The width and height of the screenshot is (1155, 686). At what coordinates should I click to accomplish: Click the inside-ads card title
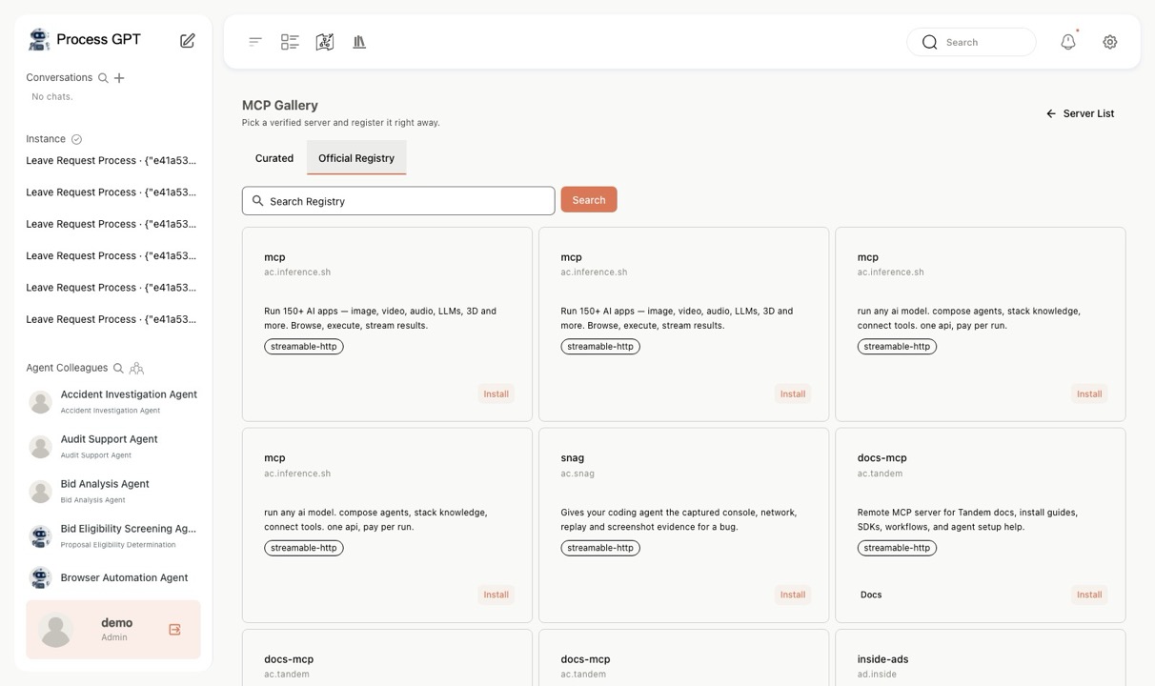(882, 659)
